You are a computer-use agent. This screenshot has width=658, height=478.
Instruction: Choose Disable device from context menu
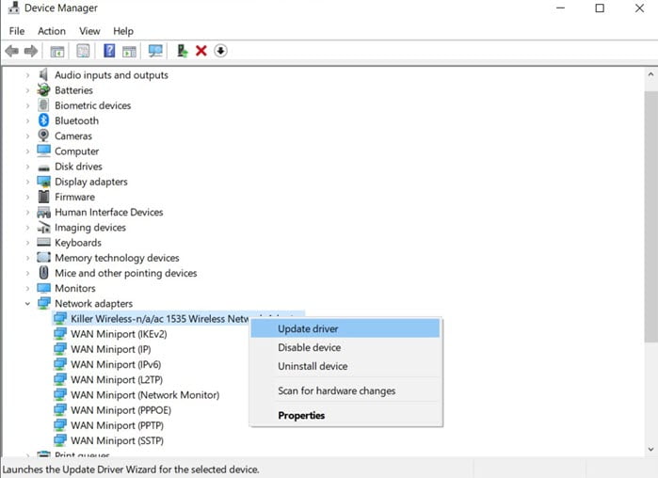pyautogui.click(x=345, y=347)
